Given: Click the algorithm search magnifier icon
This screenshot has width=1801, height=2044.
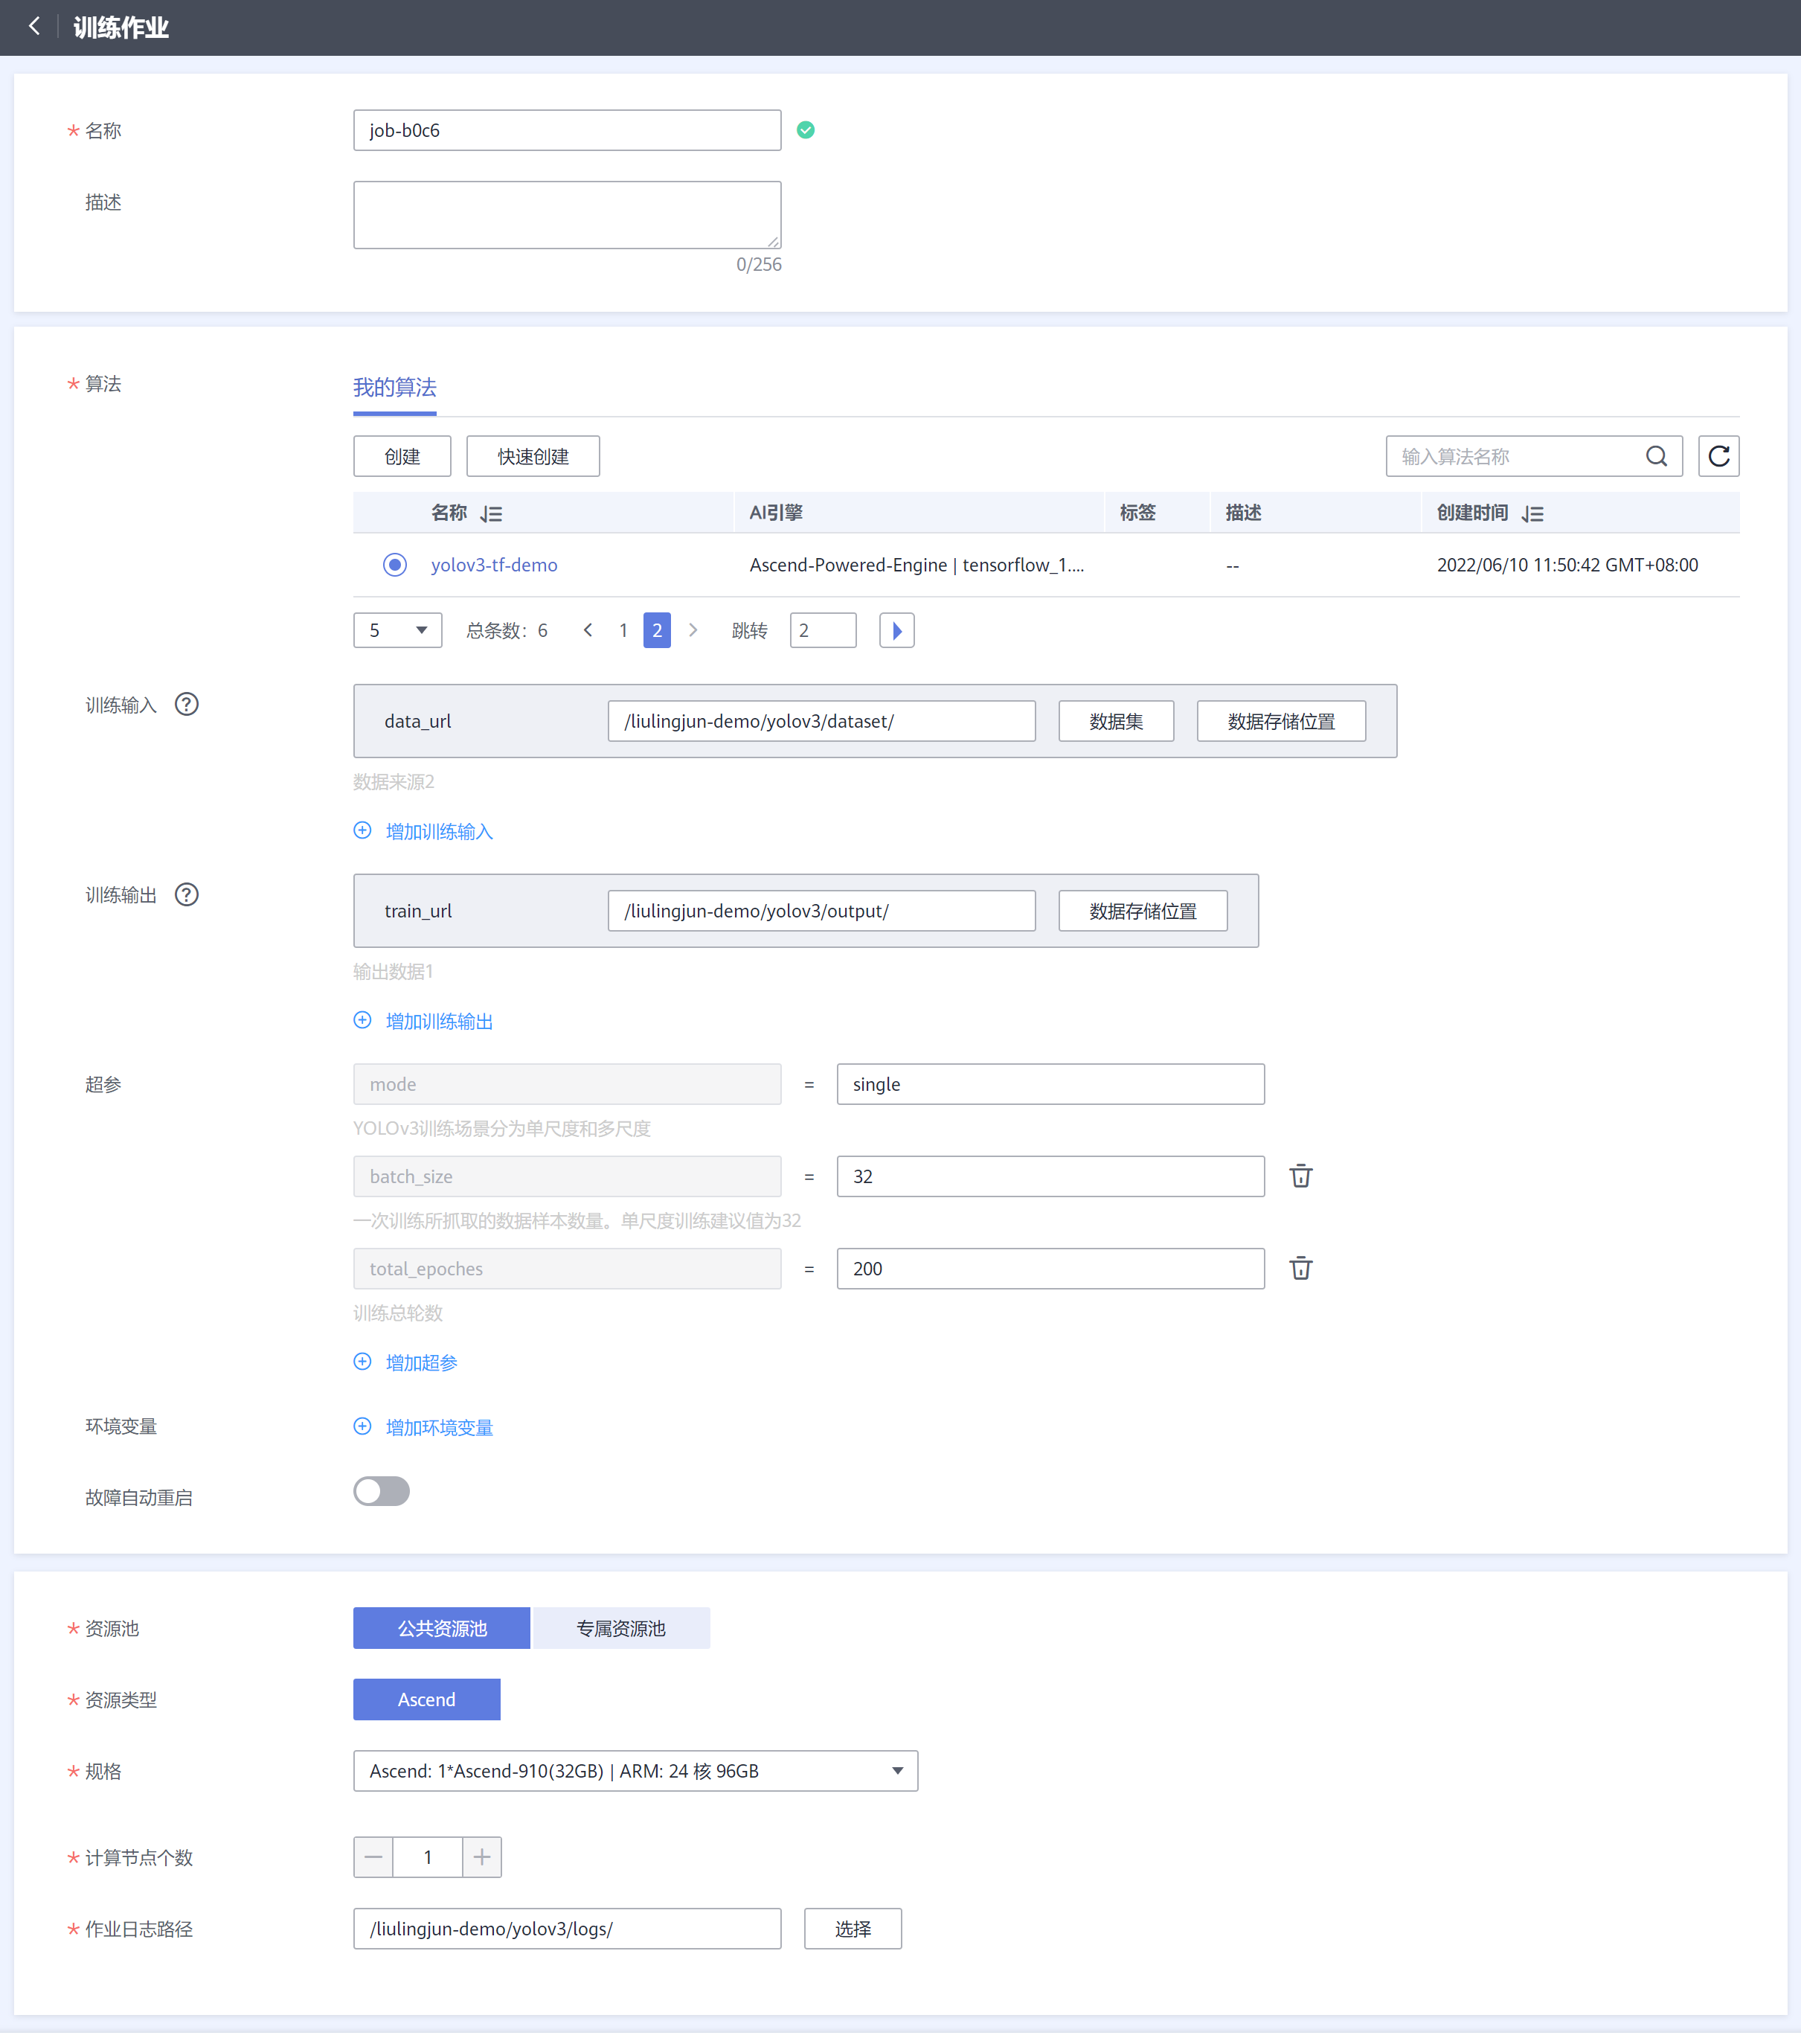Looking at the screenshot, I should tap(1656, 457).
